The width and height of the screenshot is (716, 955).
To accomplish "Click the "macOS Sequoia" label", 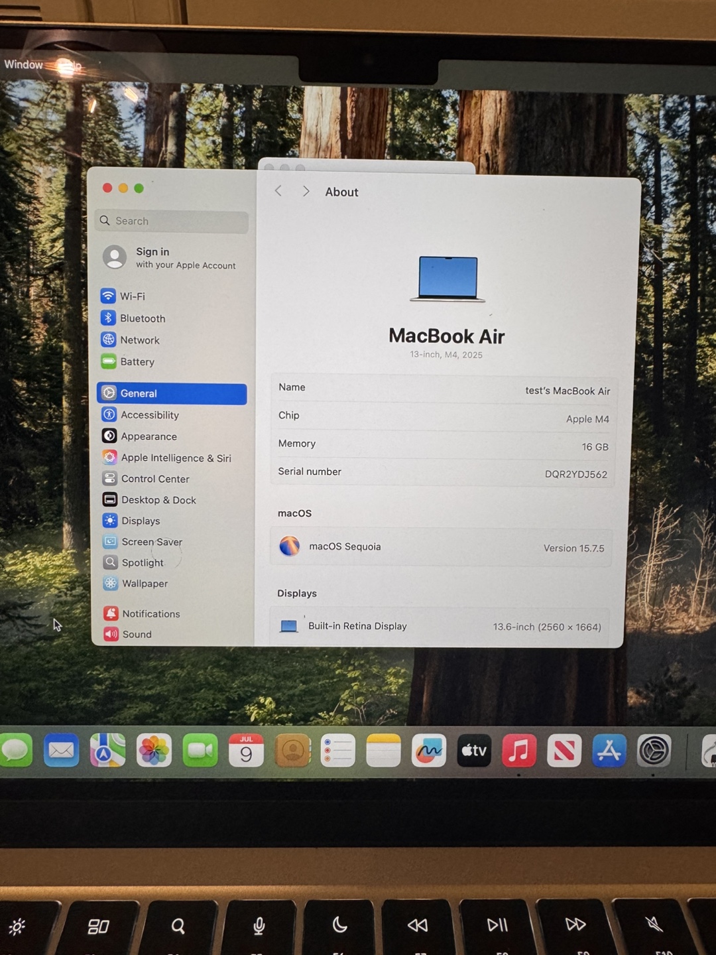I will click(x=345, y=546).
